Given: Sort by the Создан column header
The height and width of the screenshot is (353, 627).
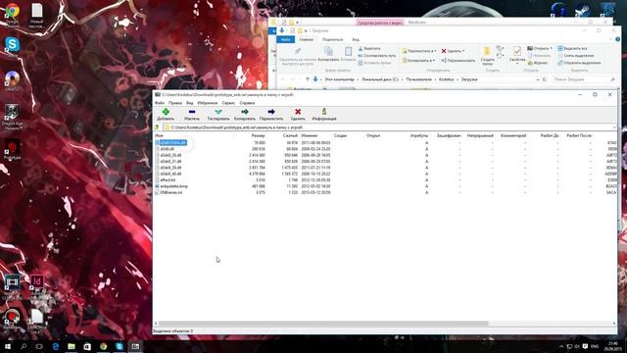Looking at the screenshot, I should tap(340, 135).
